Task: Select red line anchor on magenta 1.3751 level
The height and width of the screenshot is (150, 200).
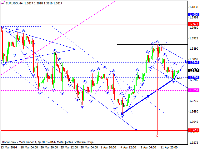Action: (157, 90)
